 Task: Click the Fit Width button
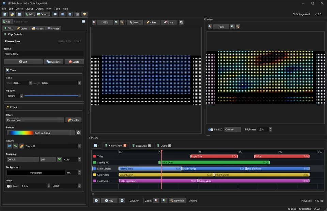[x=177, y=200]
